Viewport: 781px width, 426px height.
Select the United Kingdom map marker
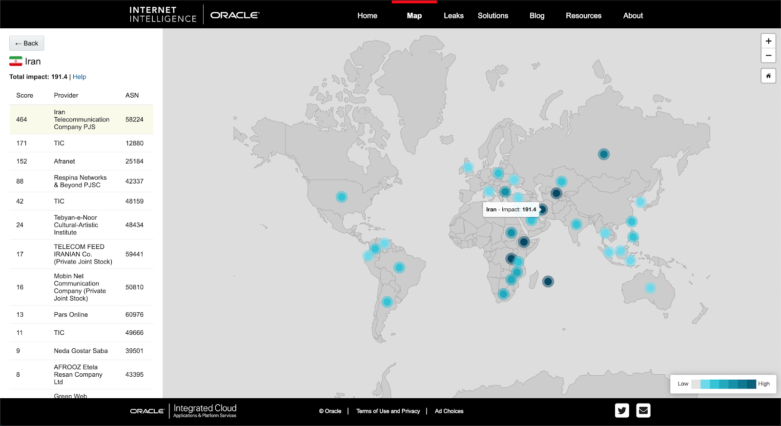(468, 168)
